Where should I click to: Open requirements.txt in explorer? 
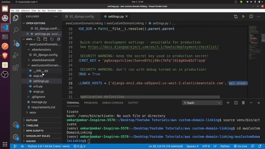click(43, 107)
